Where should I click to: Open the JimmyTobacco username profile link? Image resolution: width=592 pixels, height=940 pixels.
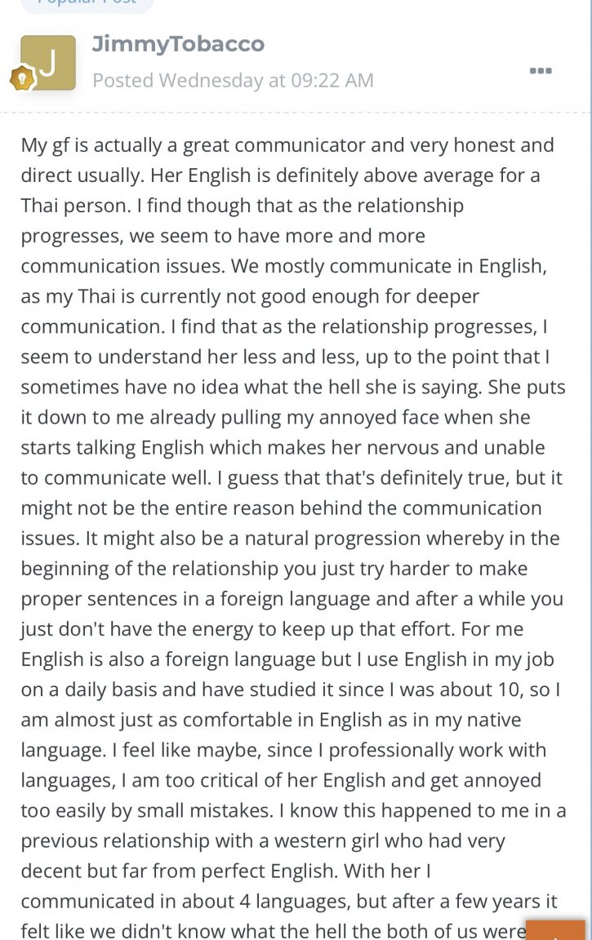[x=178, y=44]
